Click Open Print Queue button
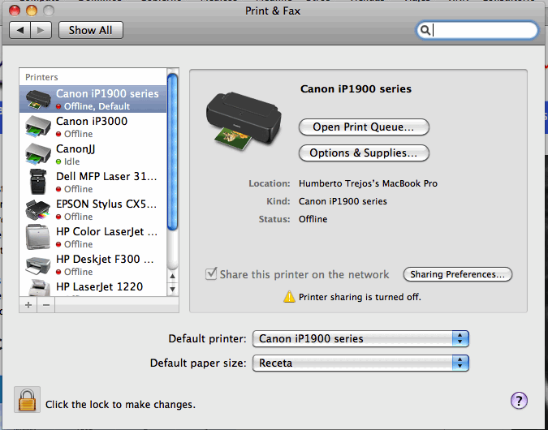This screenshot has height=430, width=548. pyautogui.click(x=364, y=127)
